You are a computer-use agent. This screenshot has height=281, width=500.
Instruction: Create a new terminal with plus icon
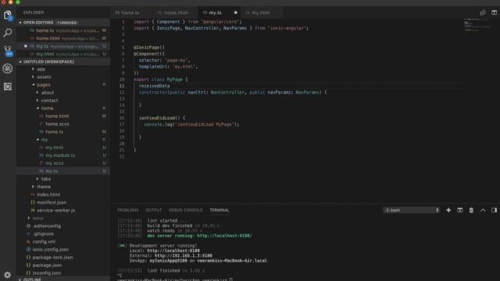[x=448, y=210]
